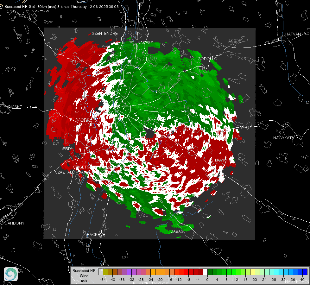The width and height of the screenshot is (310, 285).
Task: Select the 40 value on the wind scale
Action: click(x=302, y=280)
